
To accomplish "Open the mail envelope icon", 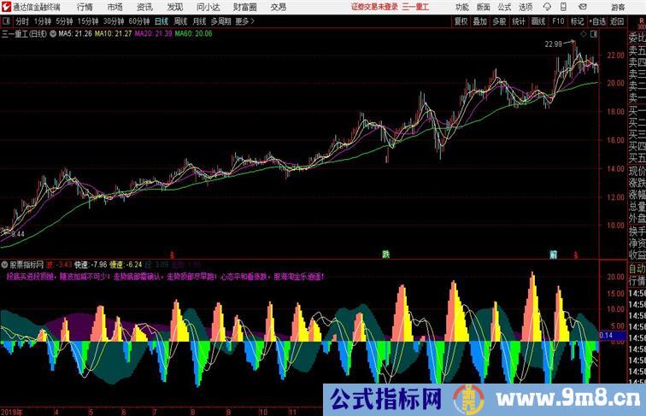I will coord(580,7).
